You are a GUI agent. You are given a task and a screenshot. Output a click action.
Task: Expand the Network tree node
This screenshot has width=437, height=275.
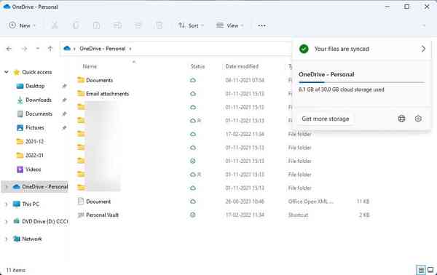tap(6, 239)
